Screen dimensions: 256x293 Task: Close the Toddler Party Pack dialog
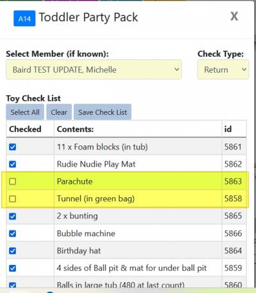click(234, 16)
